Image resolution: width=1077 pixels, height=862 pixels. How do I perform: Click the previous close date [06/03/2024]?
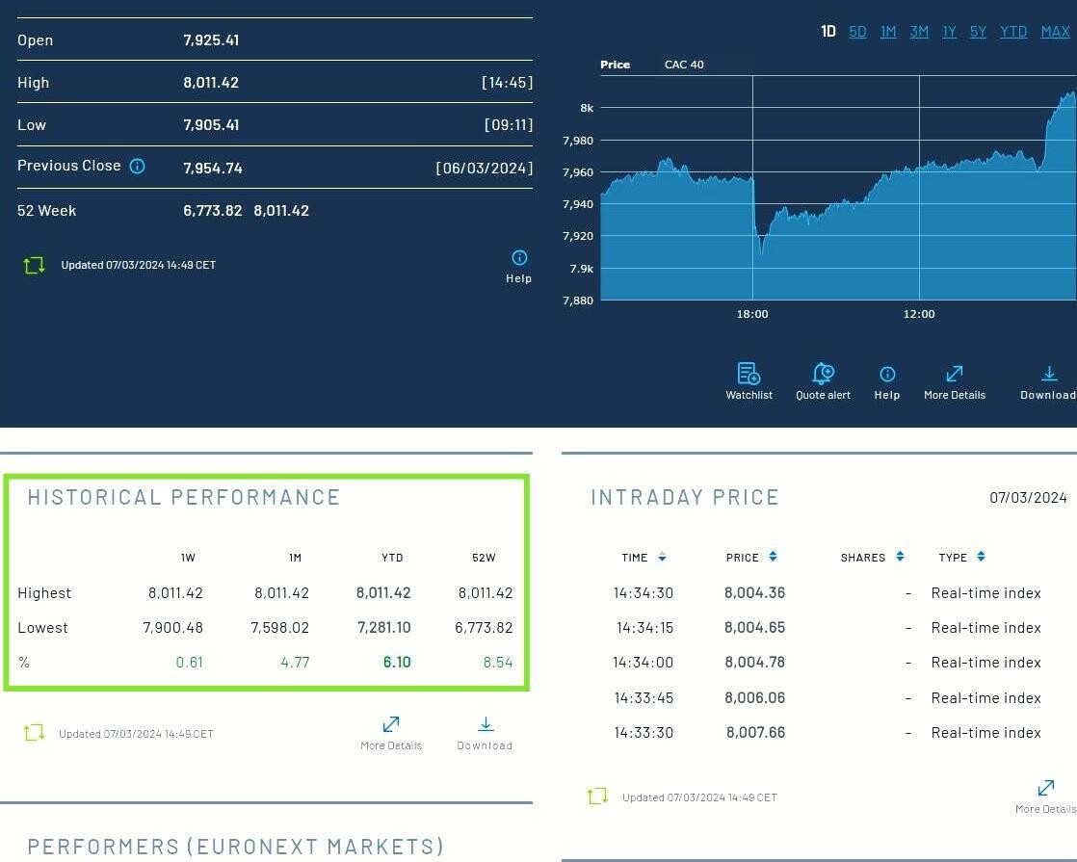485,169
